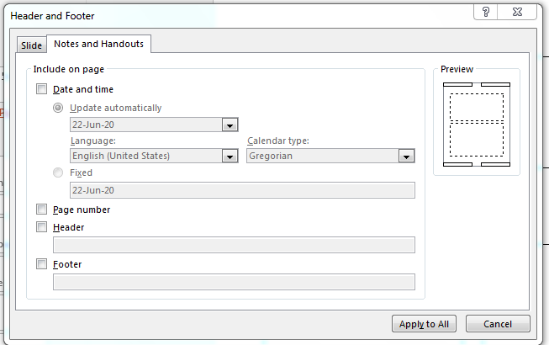Viewport: 549px width, 345px height.
Task: Click into the Header text field
Action: [234, 245]
